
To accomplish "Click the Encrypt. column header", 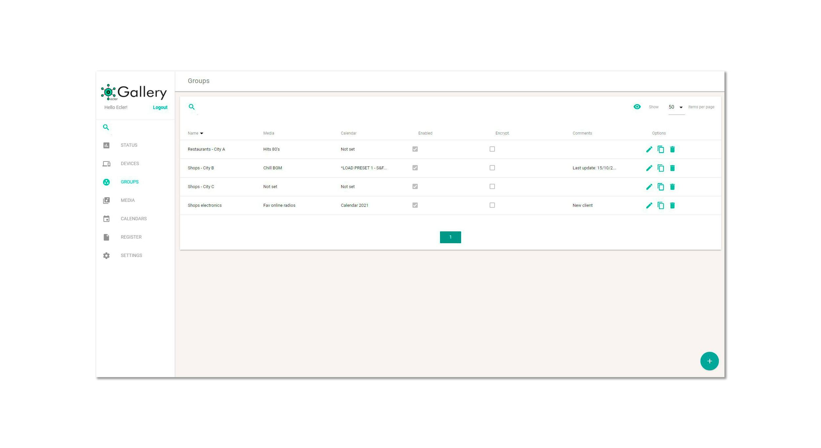I will pos(502,133).
